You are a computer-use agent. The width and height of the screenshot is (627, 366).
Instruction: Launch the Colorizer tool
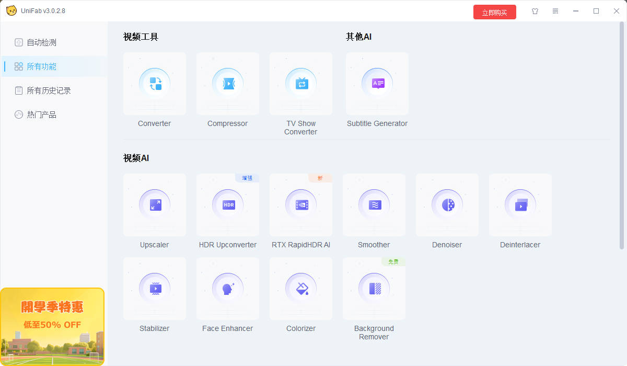(x=301, y=289)
